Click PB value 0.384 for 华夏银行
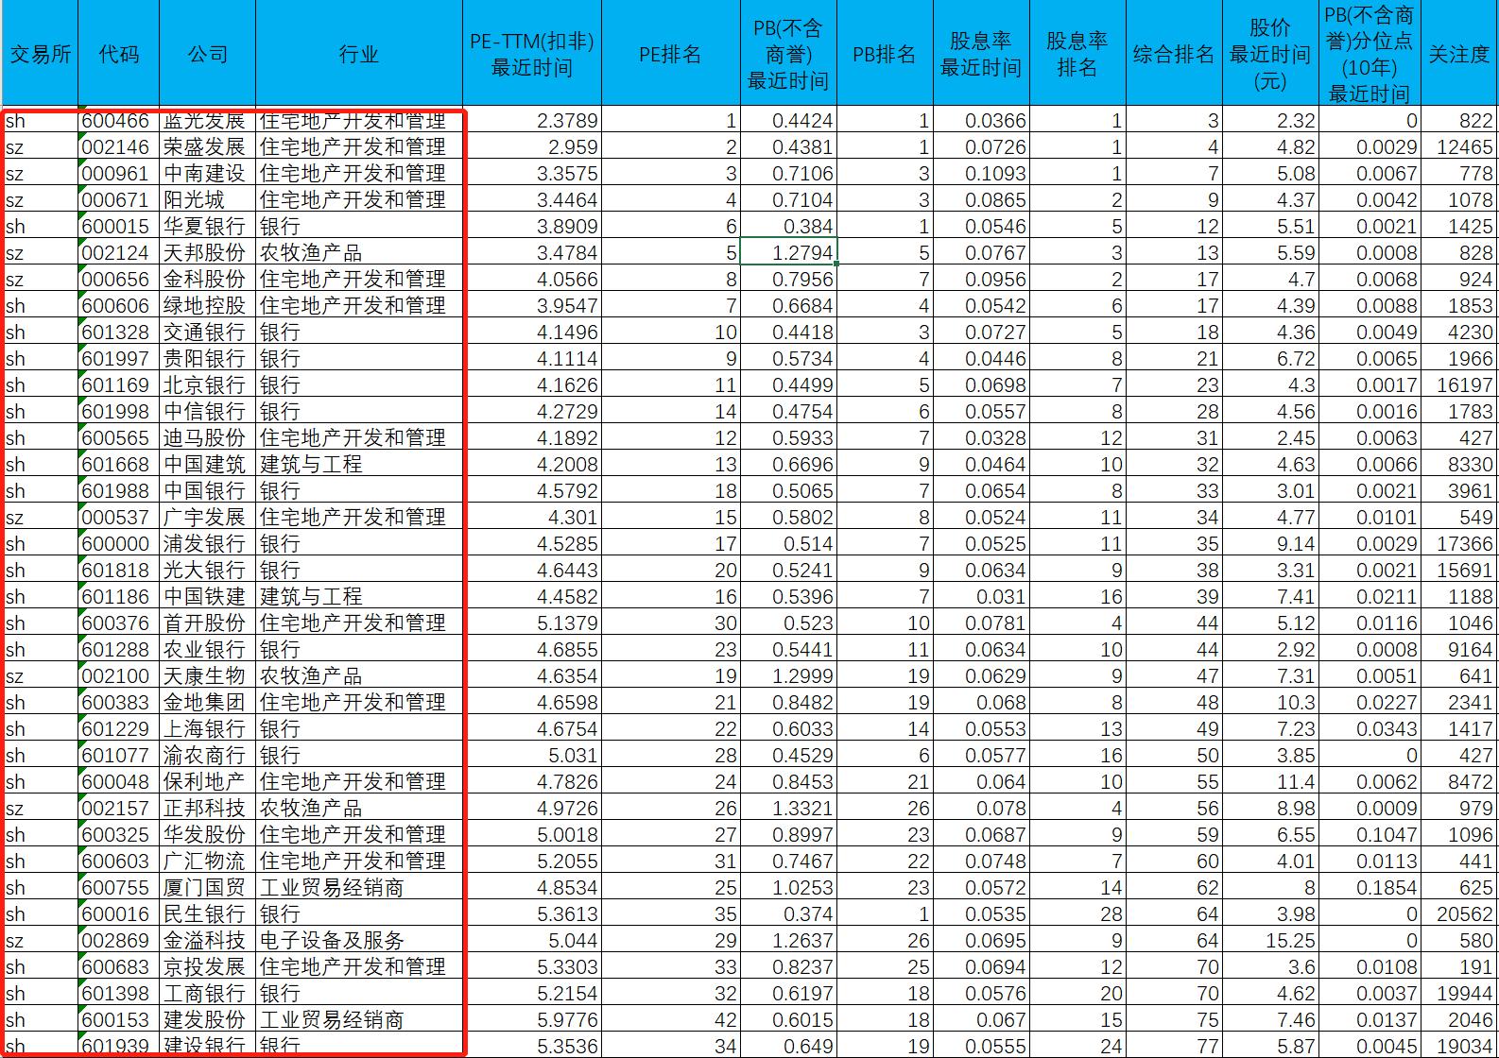 tap(788, 226)
